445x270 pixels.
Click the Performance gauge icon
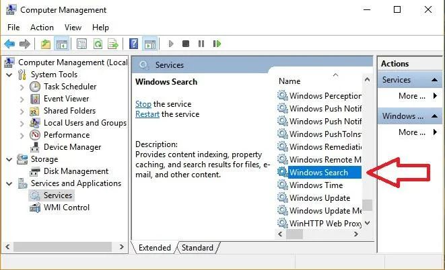34,135
